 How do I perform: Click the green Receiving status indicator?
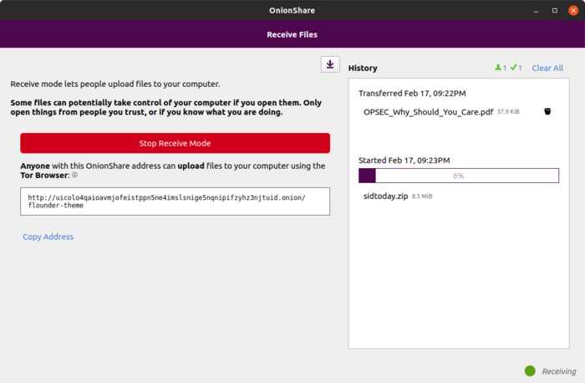click(530, 370)
